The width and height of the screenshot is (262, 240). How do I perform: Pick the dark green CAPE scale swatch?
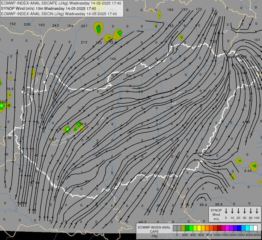pyautogui.click(x=187, y=228)
